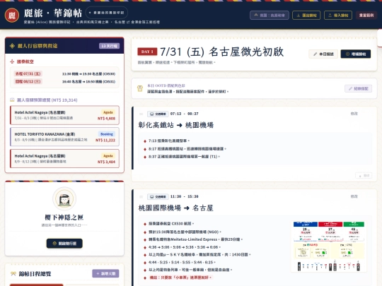Click the gold ribbon icon beside the schedule overview title

[x=13, y=274]
